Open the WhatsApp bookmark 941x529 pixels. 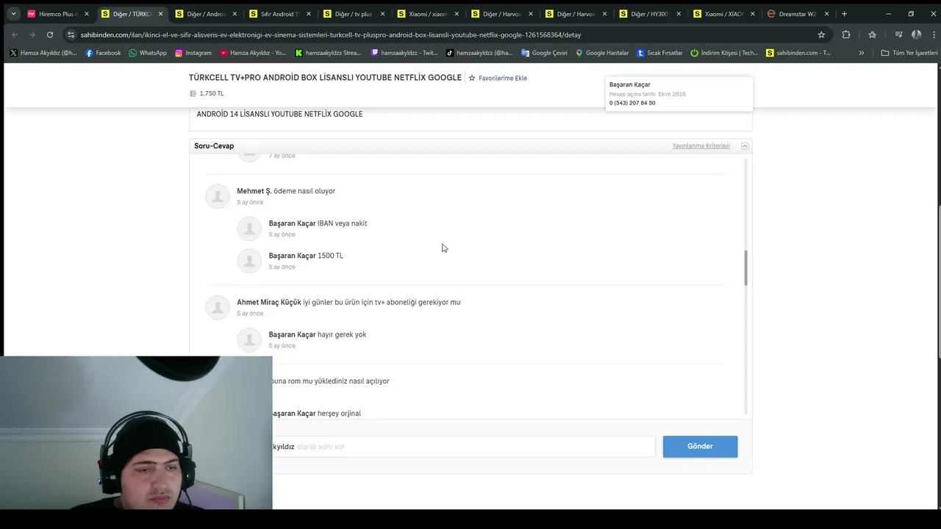(x=148, y=53)
